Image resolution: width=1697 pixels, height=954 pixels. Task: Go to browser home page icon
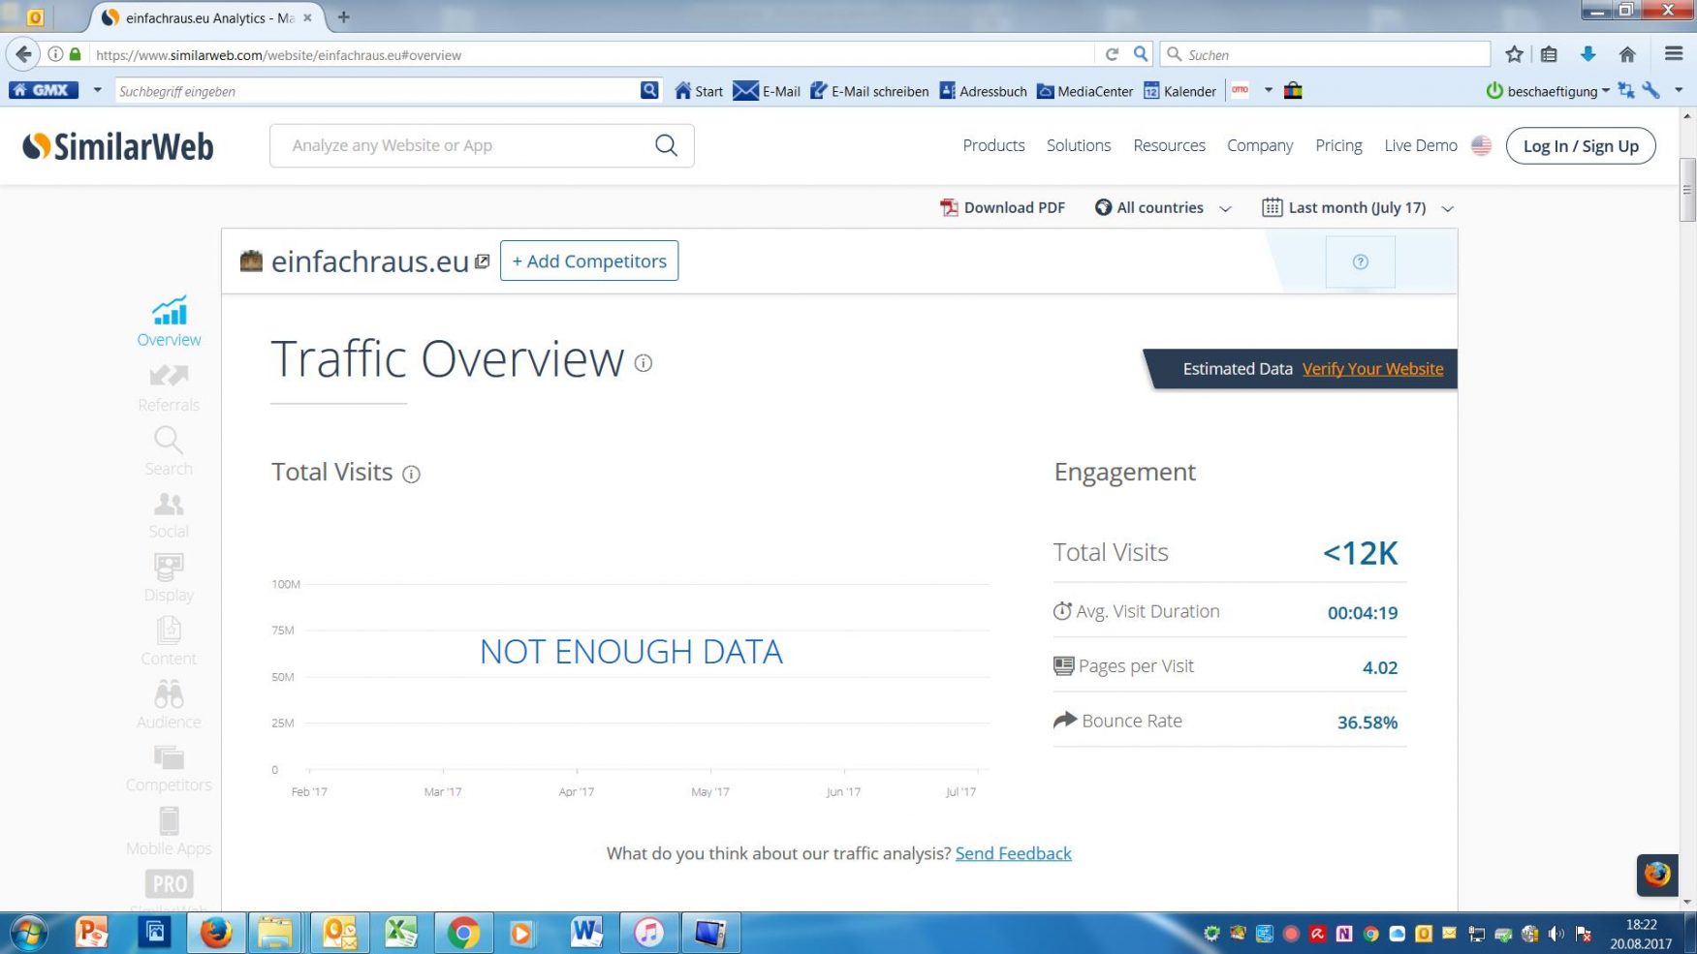pyautogui.click(x=1627, y=54)
